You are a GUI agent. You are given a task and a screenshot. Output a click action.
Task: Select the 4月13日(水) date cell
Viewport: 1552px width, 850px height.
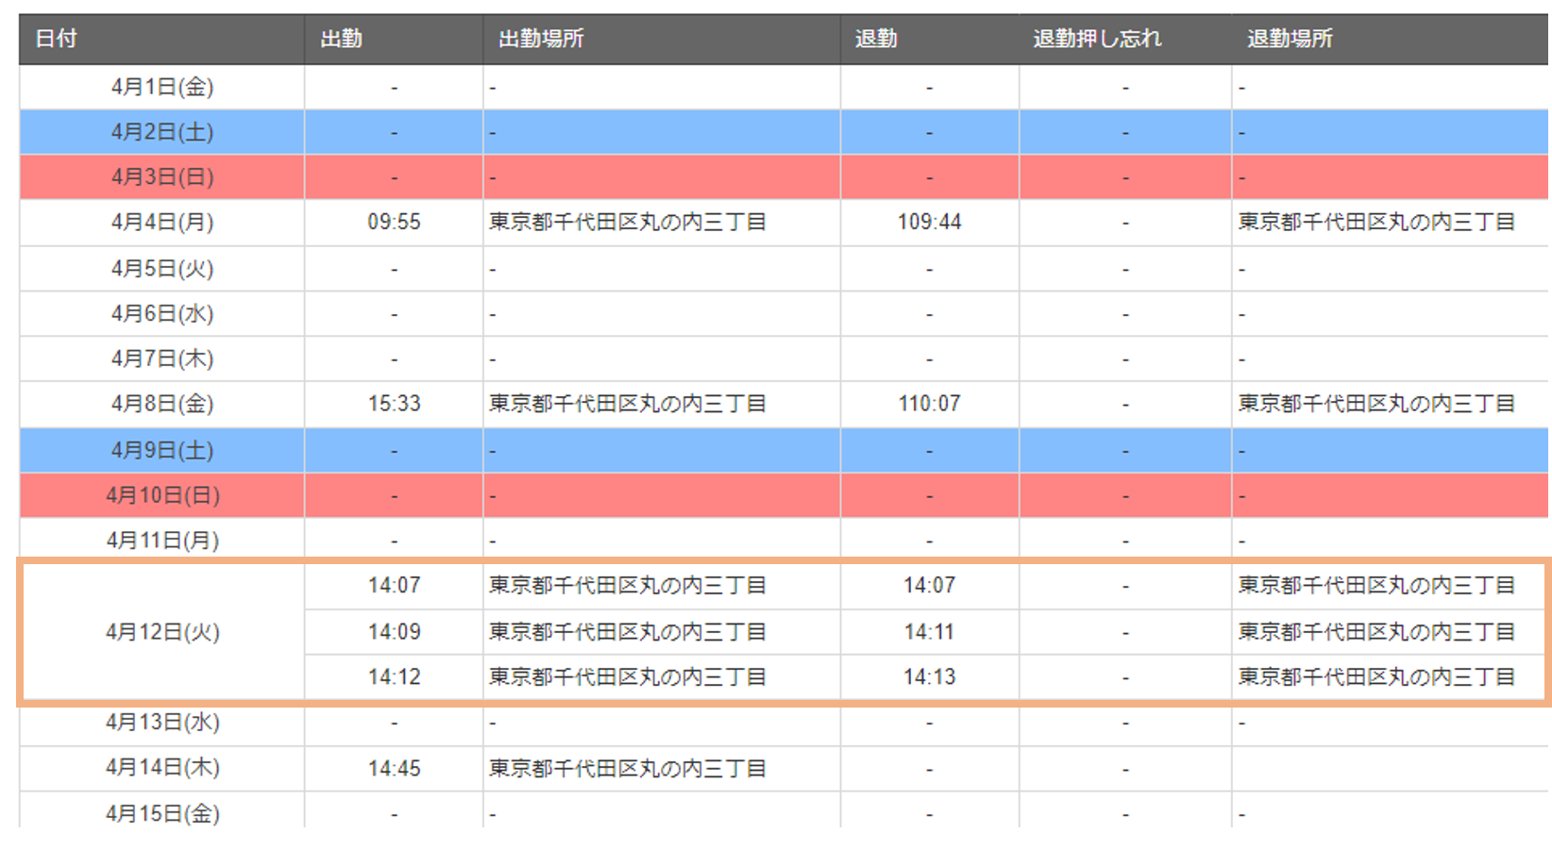click(162, 723)
